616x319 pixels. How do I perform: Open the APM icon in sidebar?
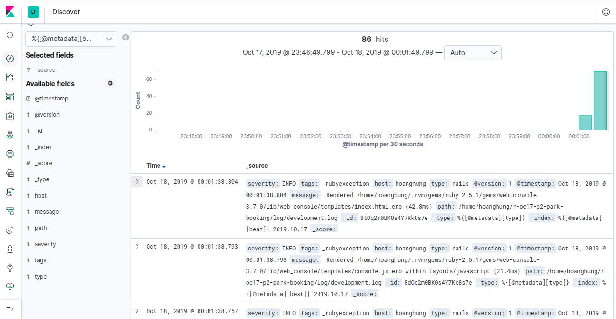click(x=10, y=211)
